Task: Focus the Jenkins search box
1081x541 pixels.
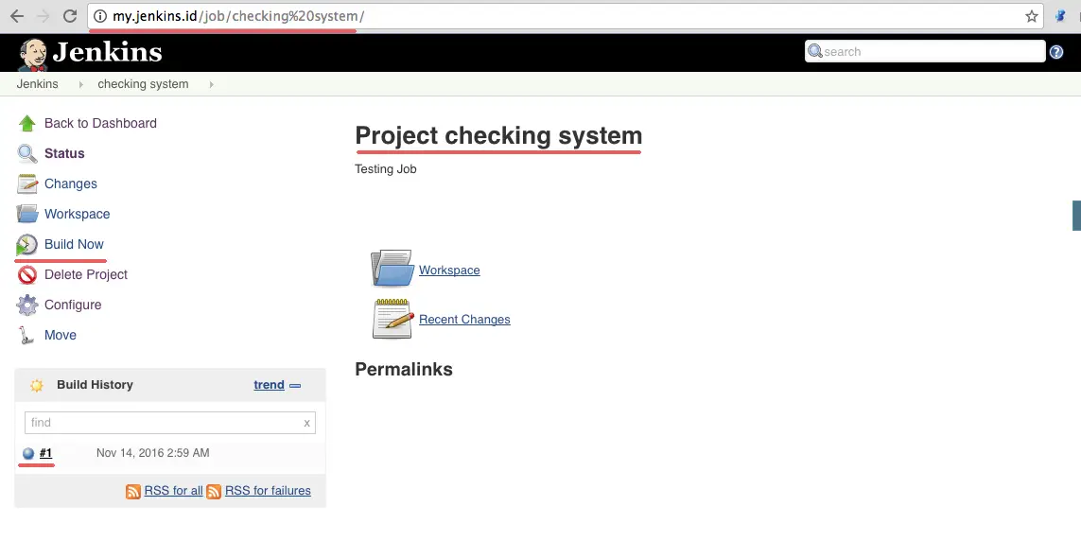Action: [925, 52]
